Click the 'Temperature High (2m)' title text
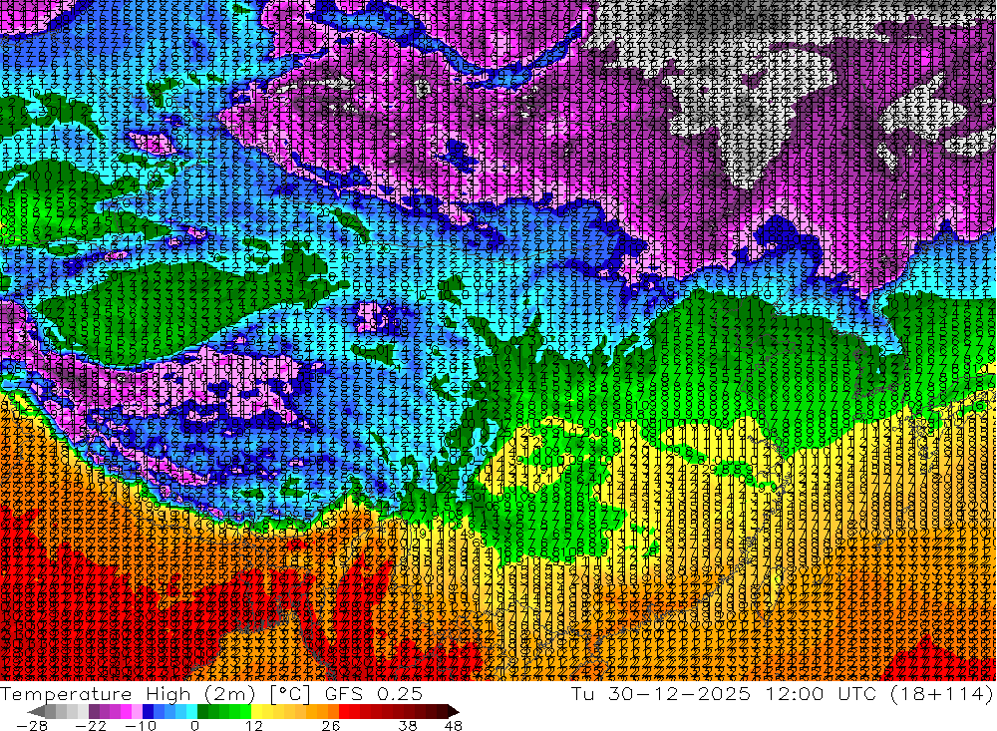The height and width of the screenshot is (731, 997). pos(128,693)
